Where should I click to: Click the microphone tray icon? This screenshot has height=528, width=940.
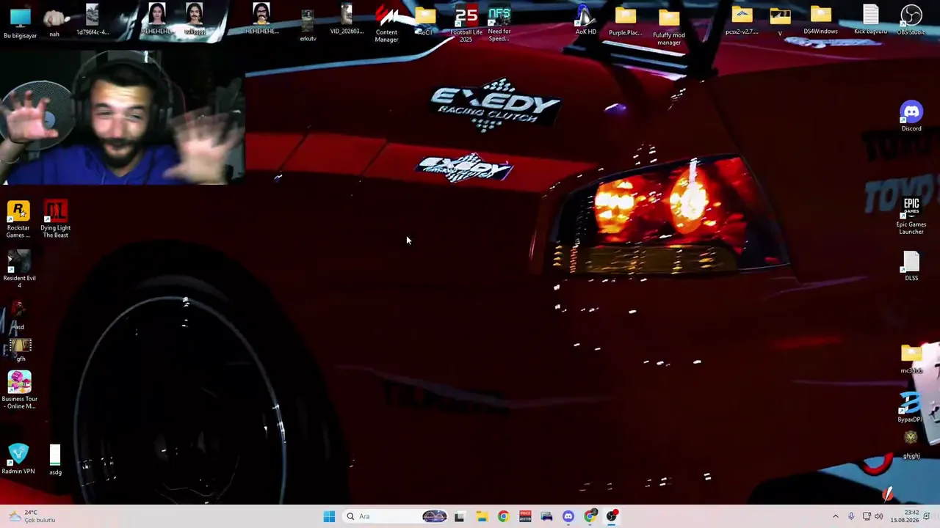coord(851,516)
